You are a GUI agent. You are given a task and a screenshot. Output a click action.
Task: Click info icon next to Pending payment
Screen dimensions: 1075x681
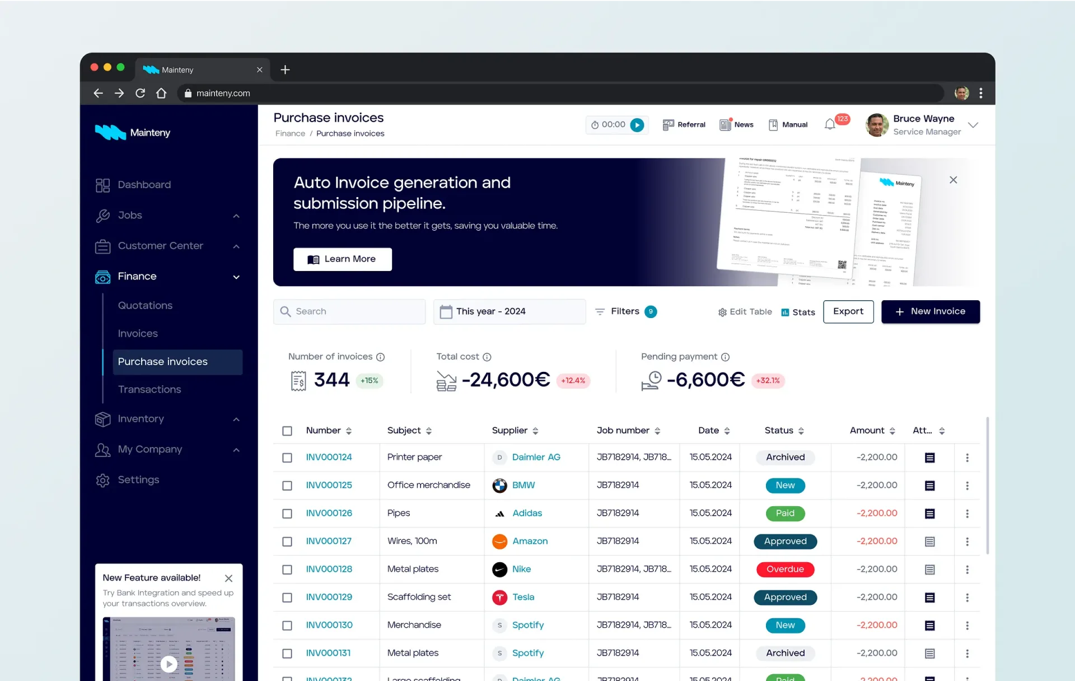click(x=725, y=357)
